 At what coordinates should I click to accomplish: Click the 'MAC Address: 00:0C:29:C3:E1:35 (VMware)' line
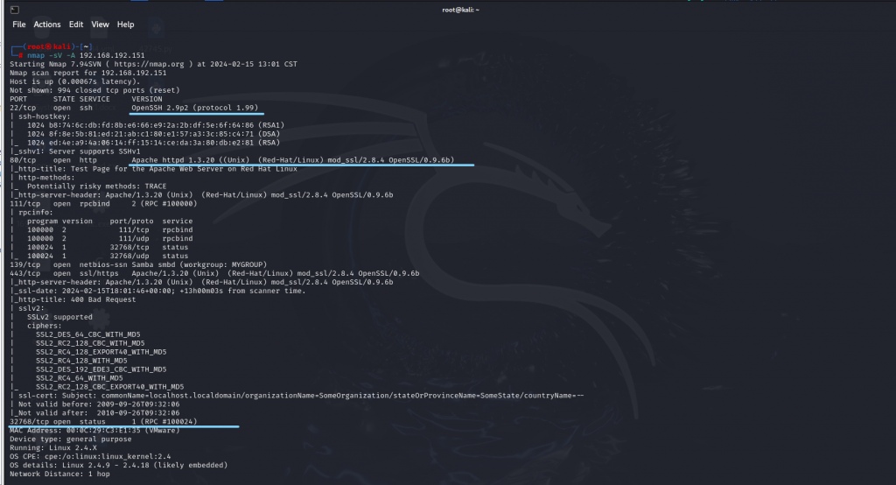[94, 431]
